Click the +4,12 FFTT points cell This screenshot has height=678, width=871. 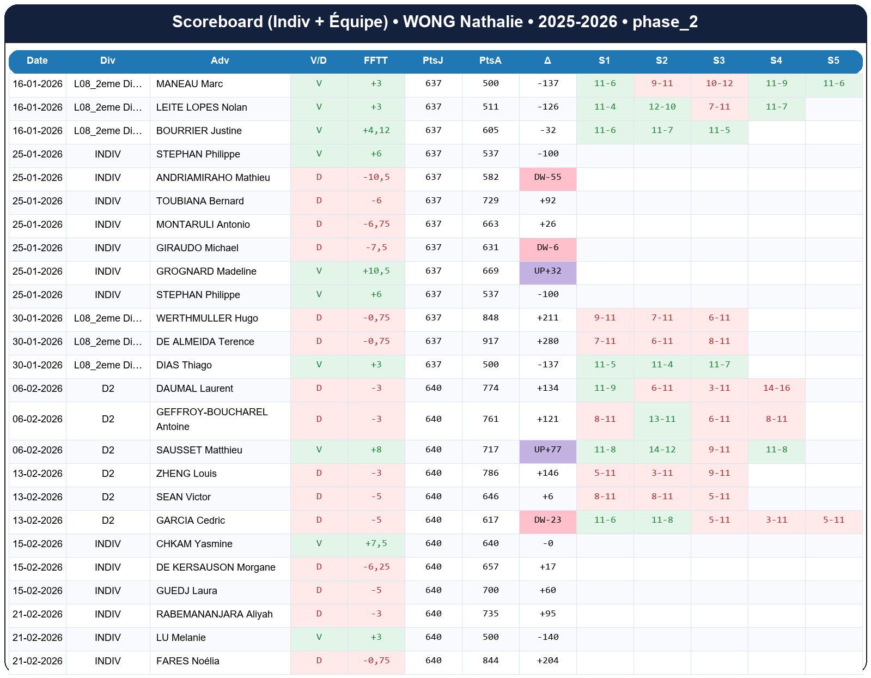(x=376, y=131)
